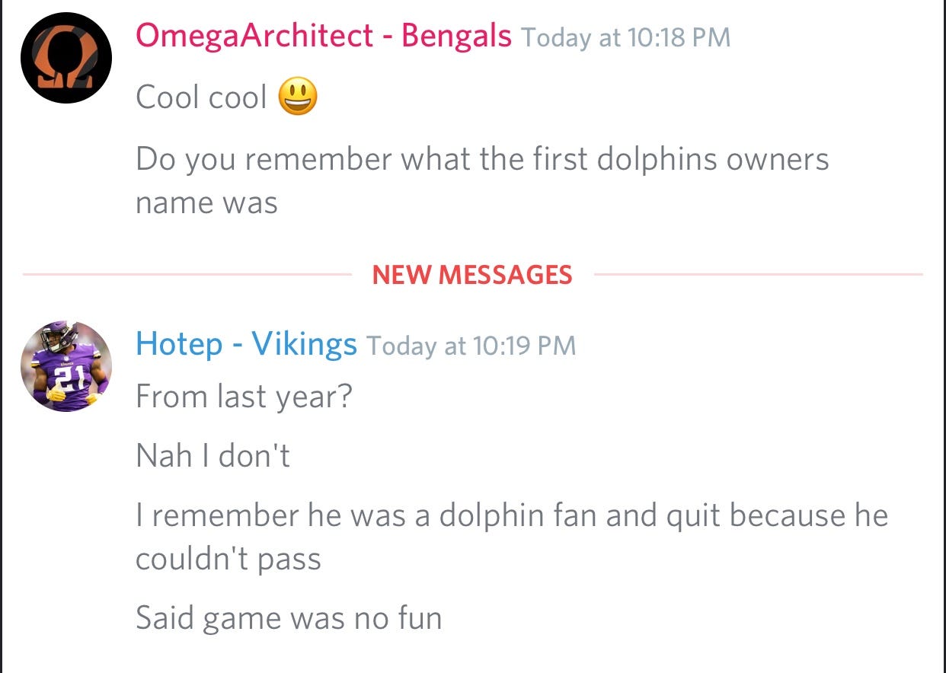The height and width of the screenshot is (673, 946).
Task: Click divider line right of NEW MESSAGES
Action: (758, 274)
